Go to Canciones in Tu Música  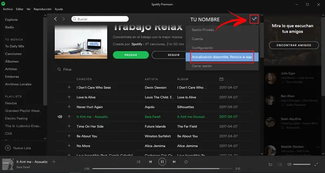click(13, 54)
